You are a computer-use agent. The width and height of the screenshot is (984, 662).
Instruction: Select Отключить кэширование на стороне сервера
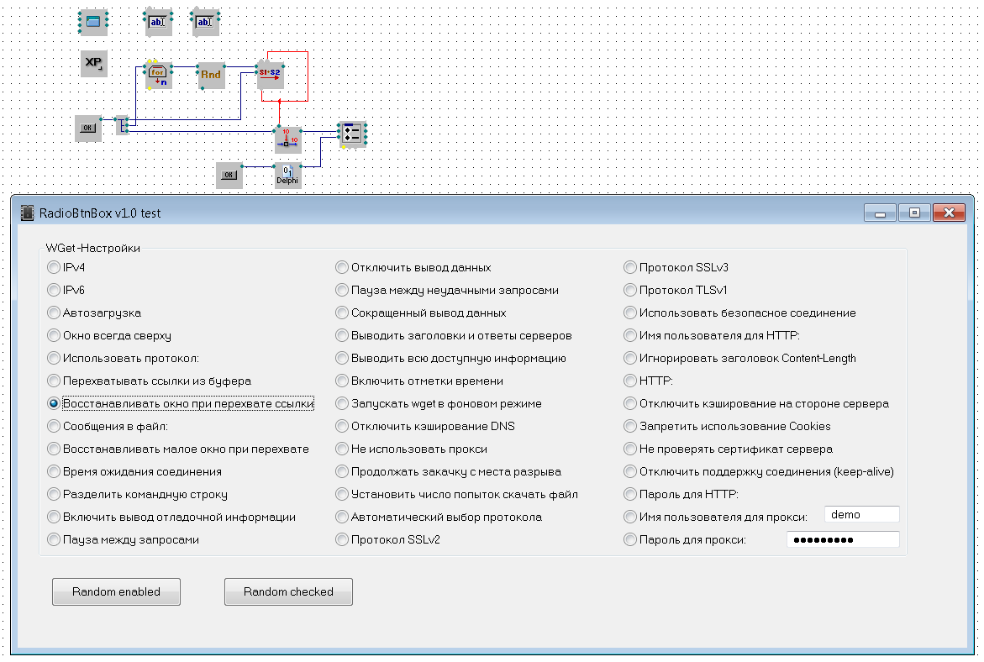coord(757,403)
